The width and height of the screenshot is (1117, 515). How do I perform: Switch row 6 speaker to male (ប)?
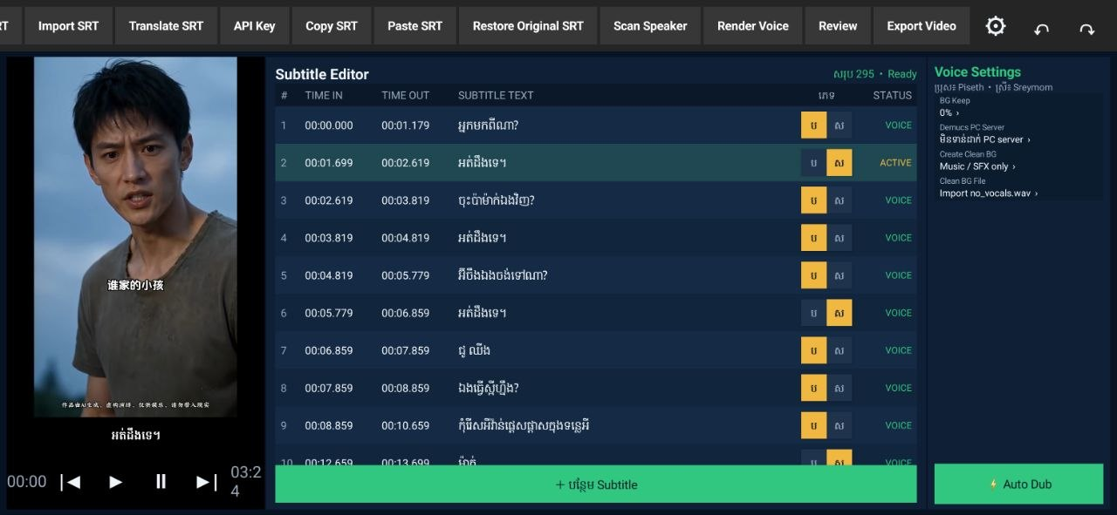click(x=813, y=313)
